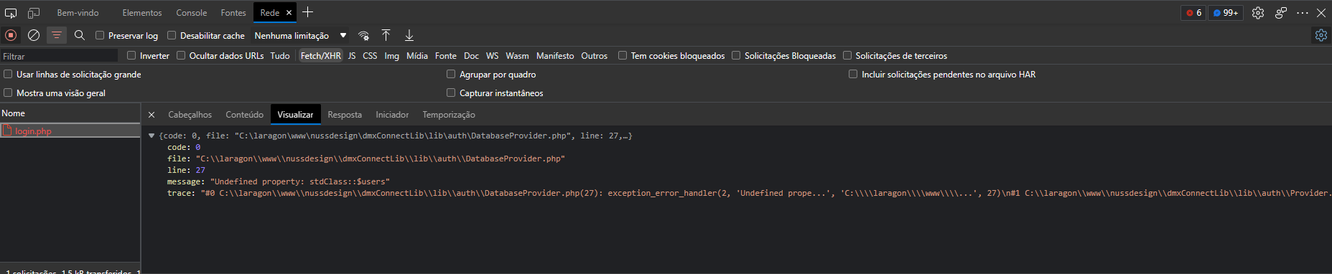1332x274 pixels.
Task: Enable Usar linhas de solicitação grande
Action: coord(8,74)
